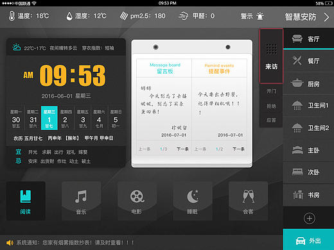Viewport: 334px width, 250px height.
Task: Tap the thermometer temperature icon
Action: click(12, 16)
